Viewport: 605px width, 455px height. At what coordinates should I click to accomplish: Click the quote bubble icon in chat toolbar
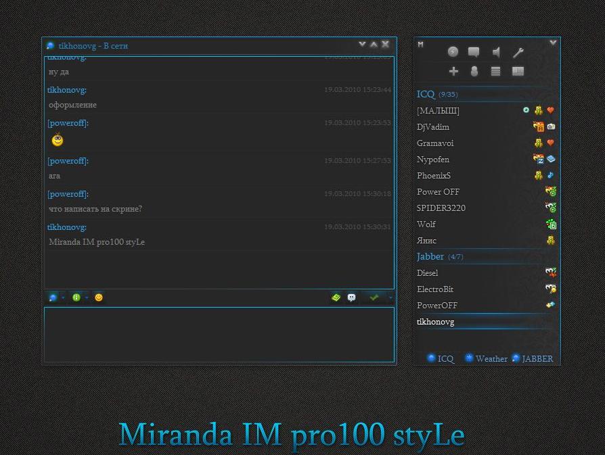(x=352, y=297)
